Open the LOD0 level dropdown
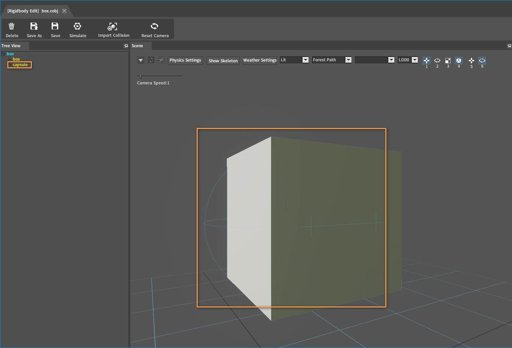This screenshot has width=512, height=348. pyautogui.click(x=408, y=60)
